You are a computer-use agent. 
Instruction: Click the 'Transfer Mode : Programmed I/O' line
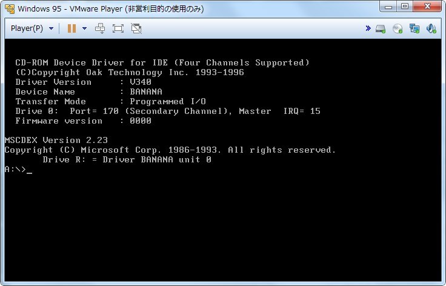pos(111,101)
